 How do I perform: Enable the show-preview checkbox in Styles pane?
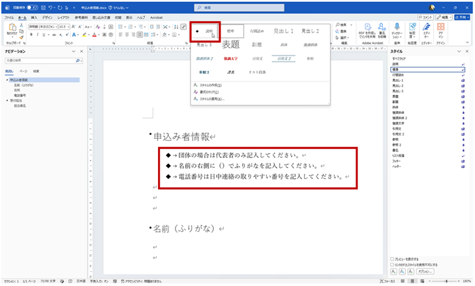click(x=392, y=259)
